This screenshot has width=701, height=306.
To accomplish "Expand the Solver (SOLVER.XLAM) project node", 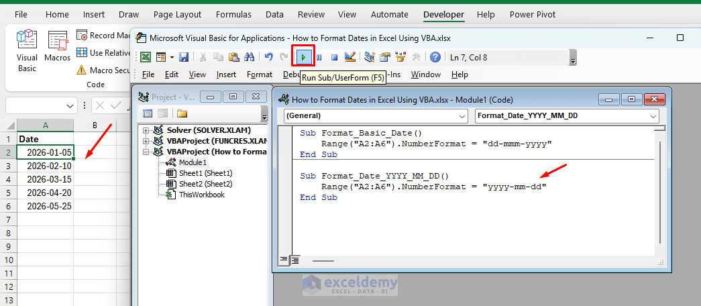I will point(146,130).
